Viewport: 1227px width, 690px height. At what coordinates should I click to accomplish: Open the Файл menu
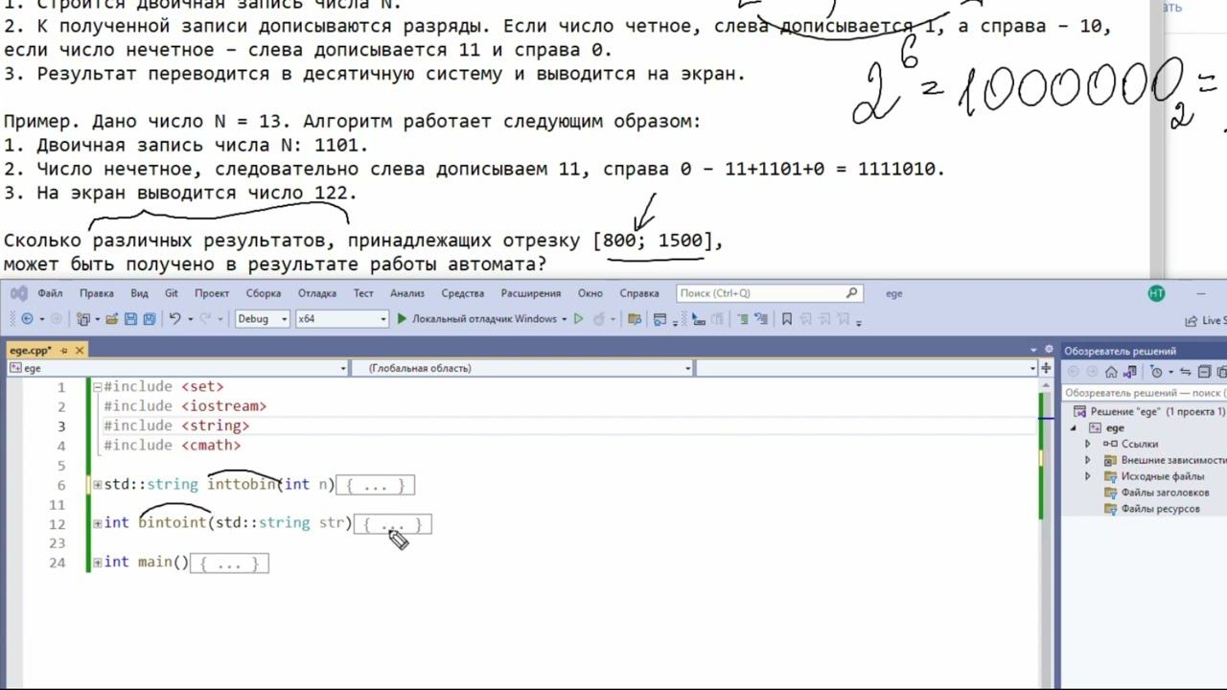tap(50, 293)
